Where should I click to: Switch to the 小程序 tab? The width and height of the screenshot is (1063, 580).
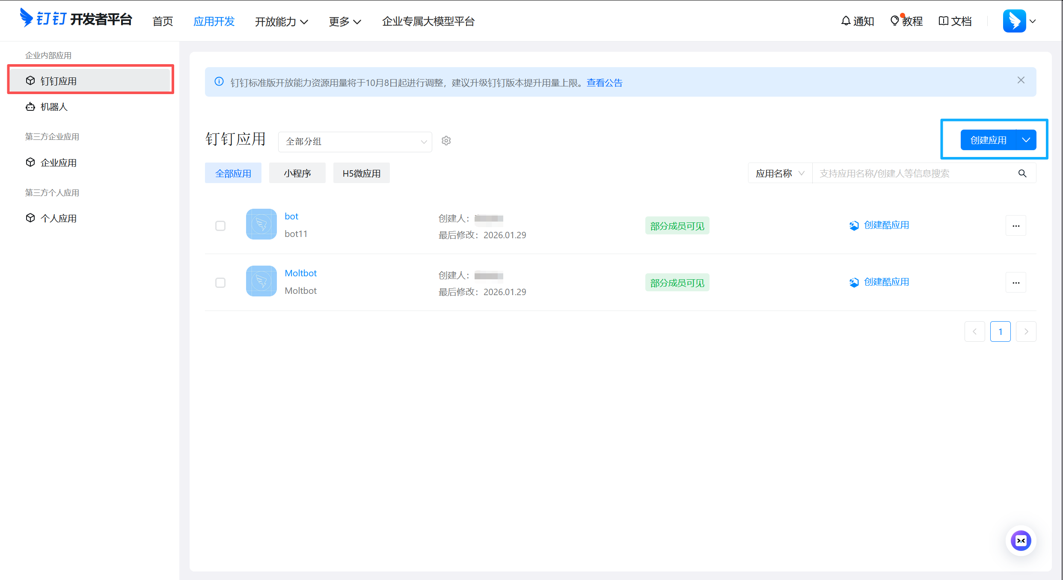tap(297, 173)
